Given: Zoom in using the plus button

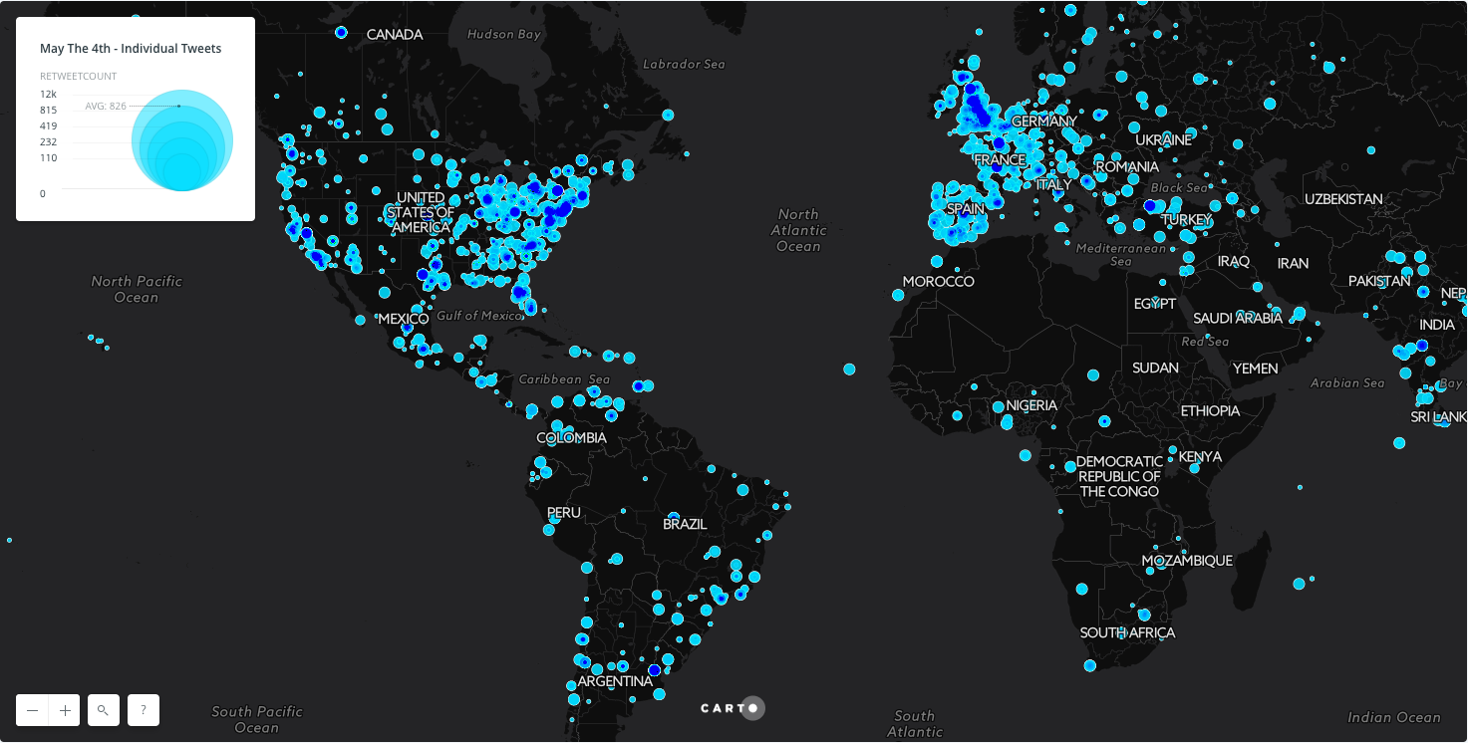Looking at the screenshot, I should (x=65, y=710).
